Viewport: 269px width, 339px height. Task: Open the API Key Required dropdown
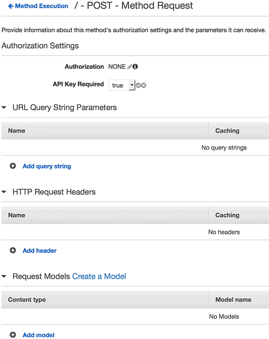(x=122, y=85)
